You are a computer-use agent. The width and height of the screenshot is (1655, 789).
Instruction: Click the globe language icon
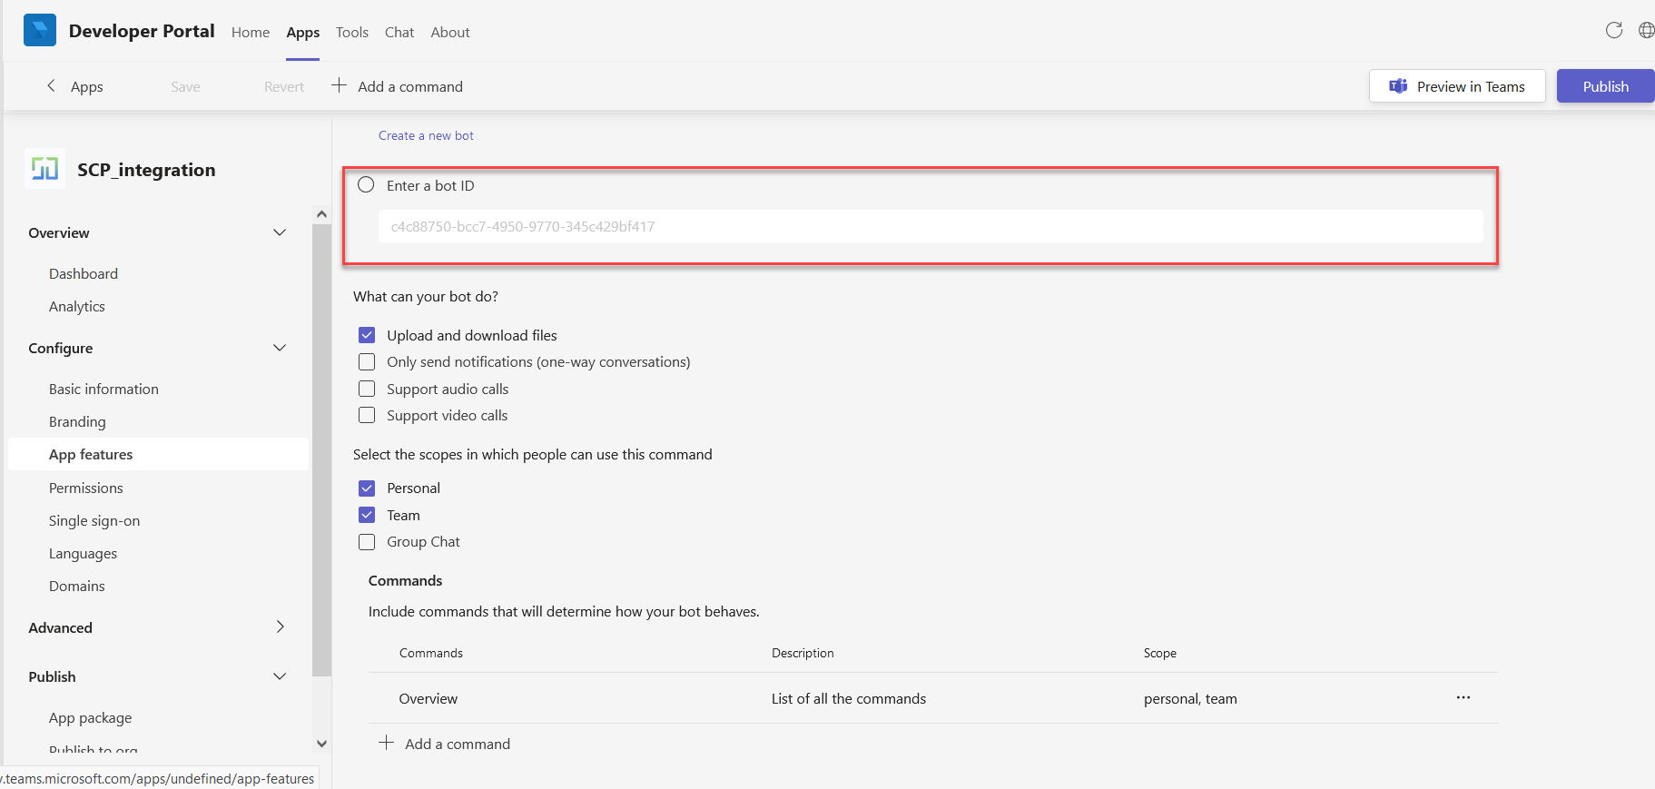click(1645, 30)
